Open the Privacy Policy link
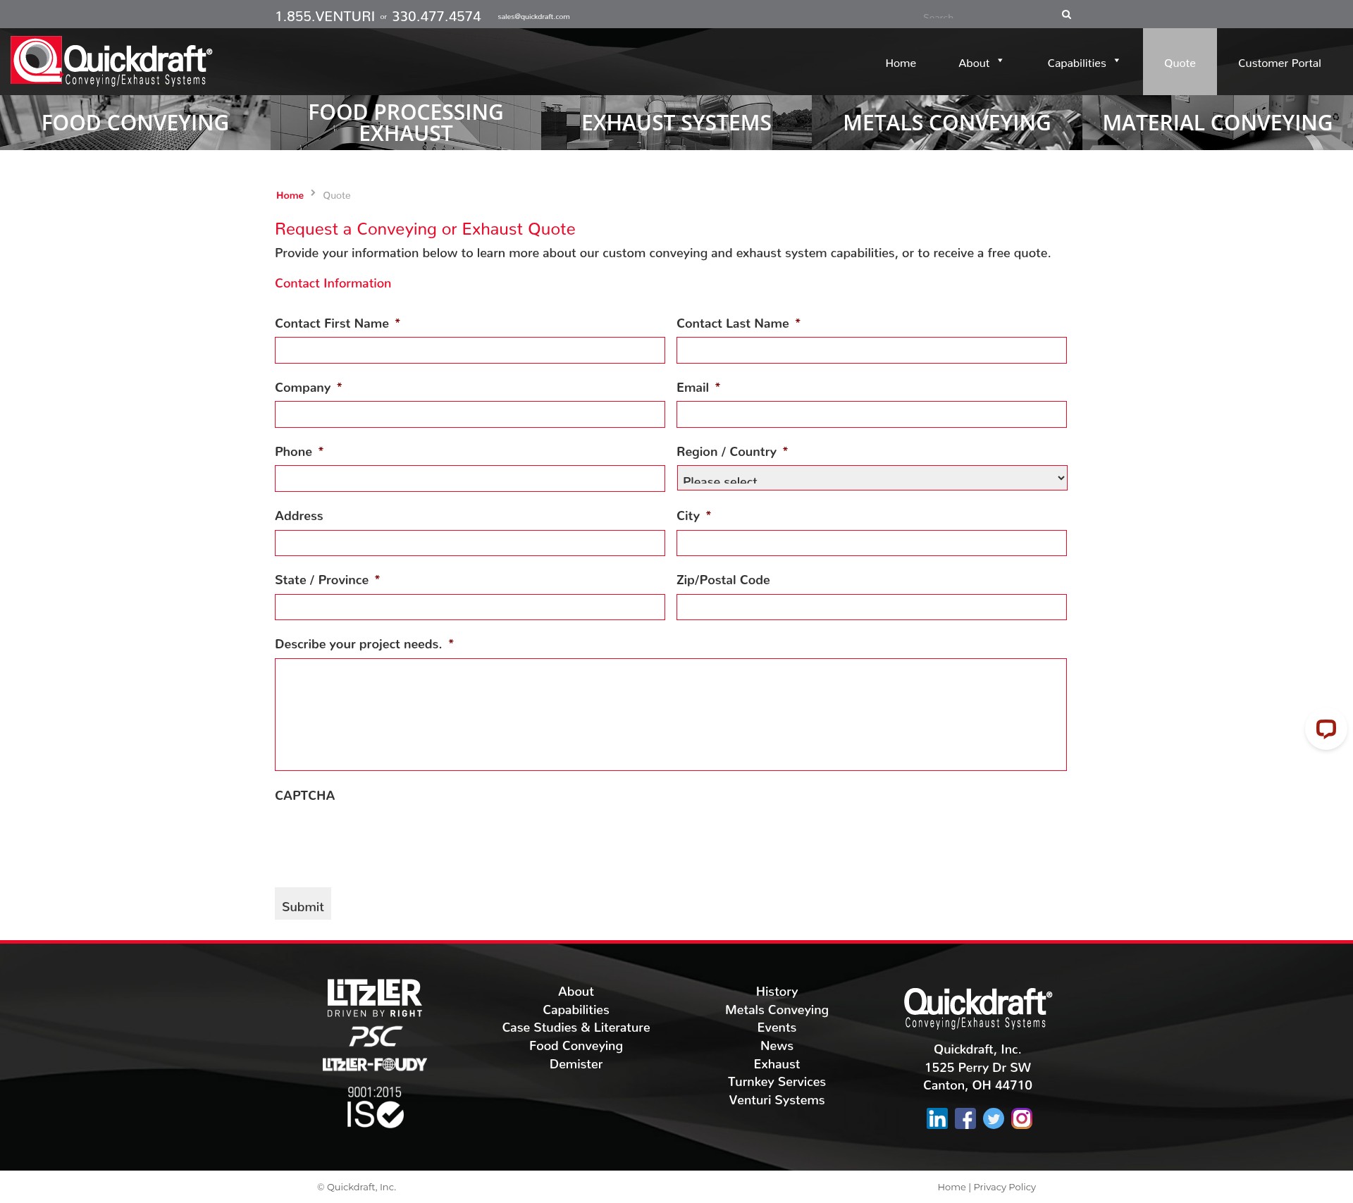The width and height of the screenshot is (1353, 1203). click(x=1004, y=1187)
